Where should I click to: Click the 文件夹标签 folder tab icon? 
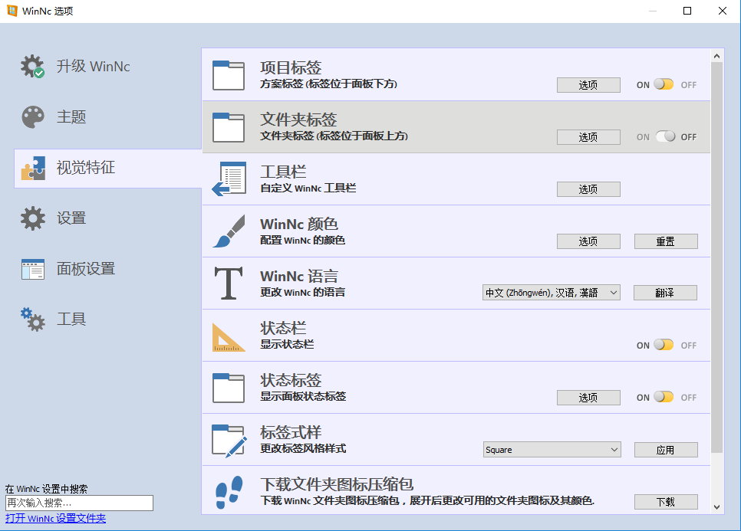[x=229, y=127]
